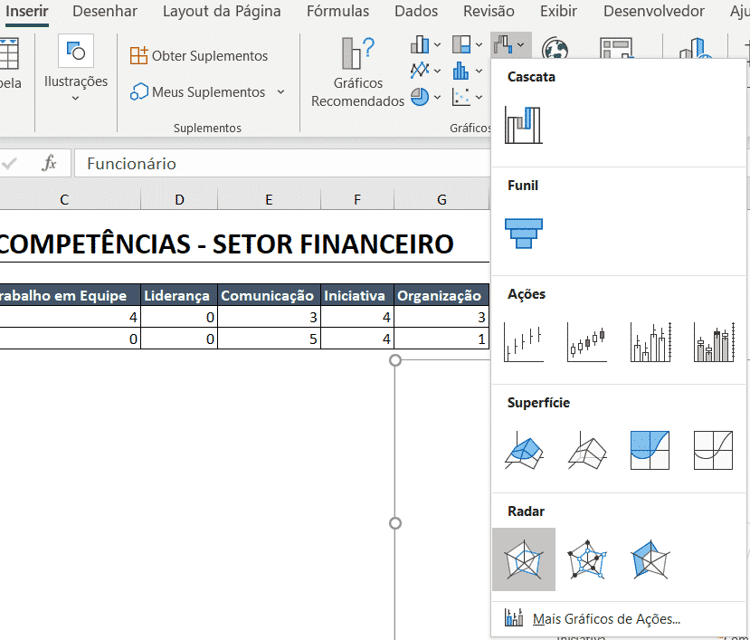Choose the Radar with markers chart

click(x=587, y=559)
